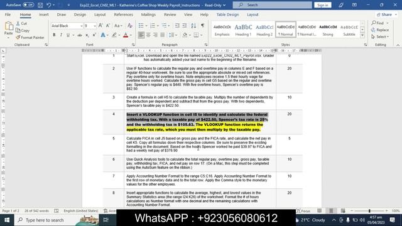Increase the paragraph indent

185,25
